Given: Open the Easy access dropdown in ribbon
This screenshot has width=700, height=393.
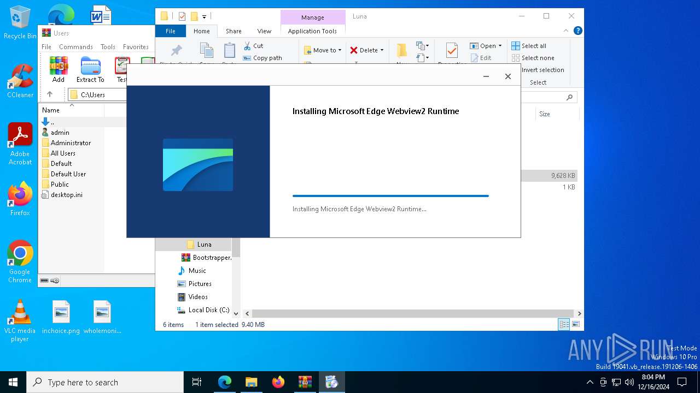Looking at the screenshot, I should [422, 57].
